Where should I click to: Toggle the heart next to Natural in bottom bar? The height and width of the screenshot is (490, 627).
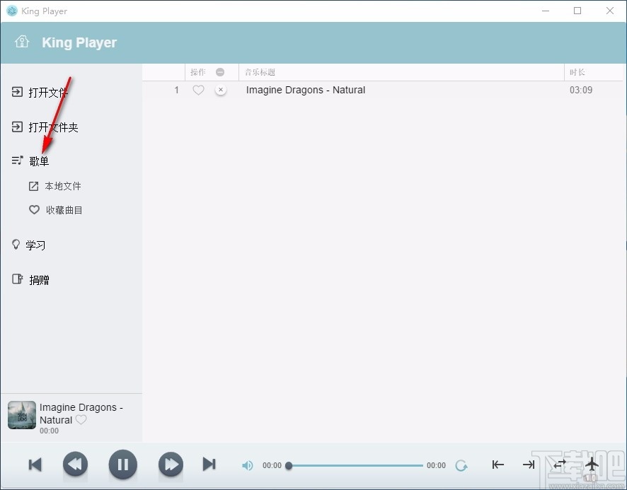click(x=81, y=420)
